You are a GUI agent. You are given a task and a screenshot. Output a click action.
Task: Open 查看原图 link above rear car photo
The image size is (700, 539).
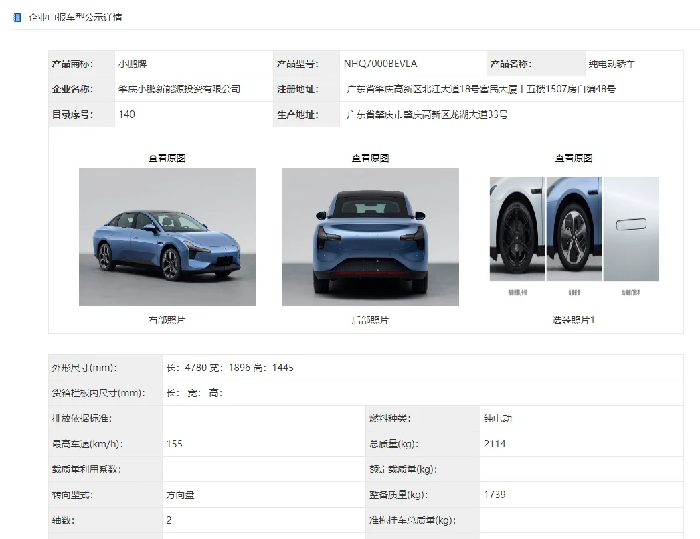(370, 158)
